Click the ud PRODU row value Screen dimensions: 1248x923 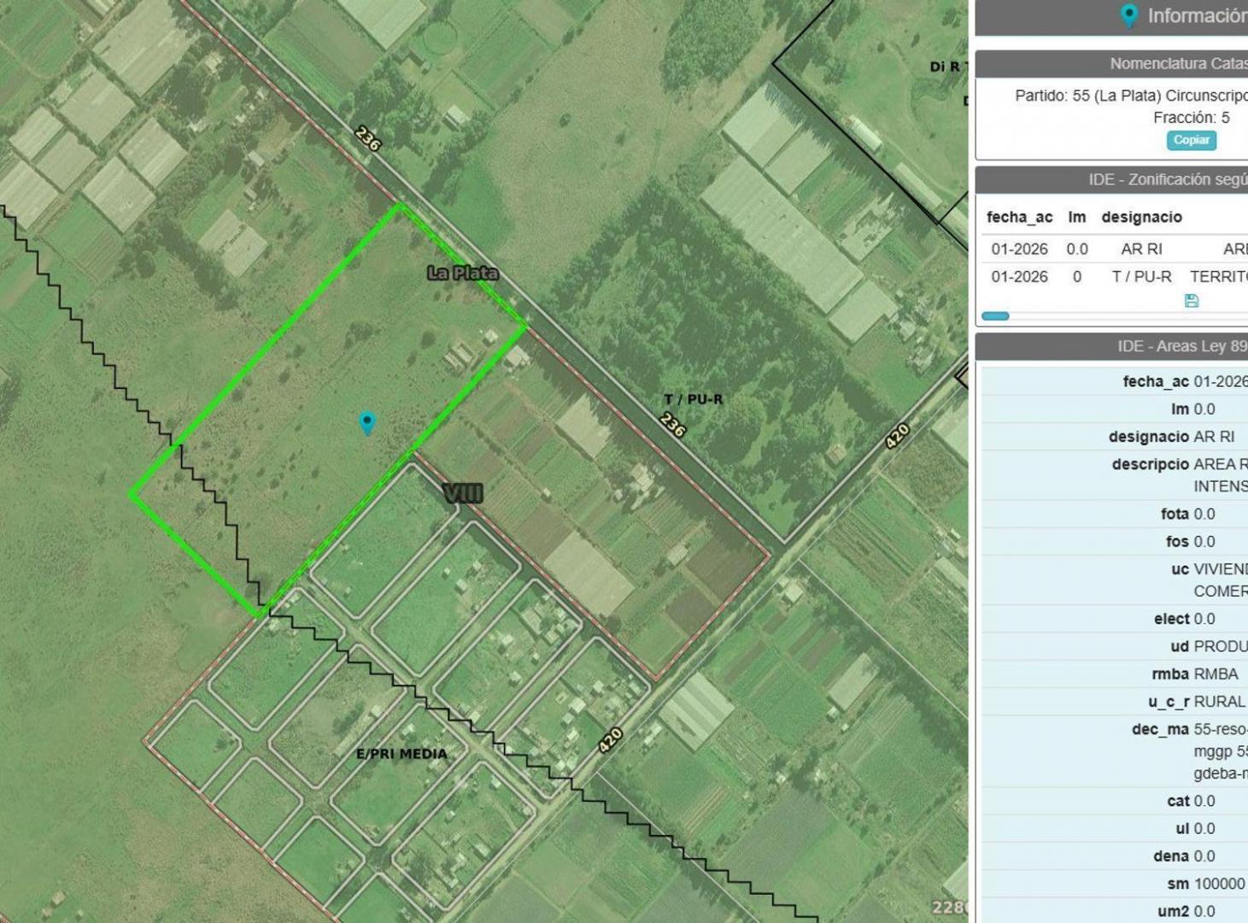click(x=1220, y=647)
